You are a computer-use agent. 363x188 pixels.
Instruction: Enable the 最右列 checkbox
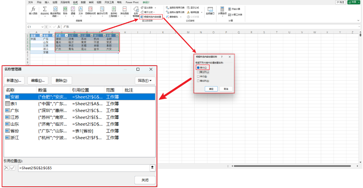[198, 81]
